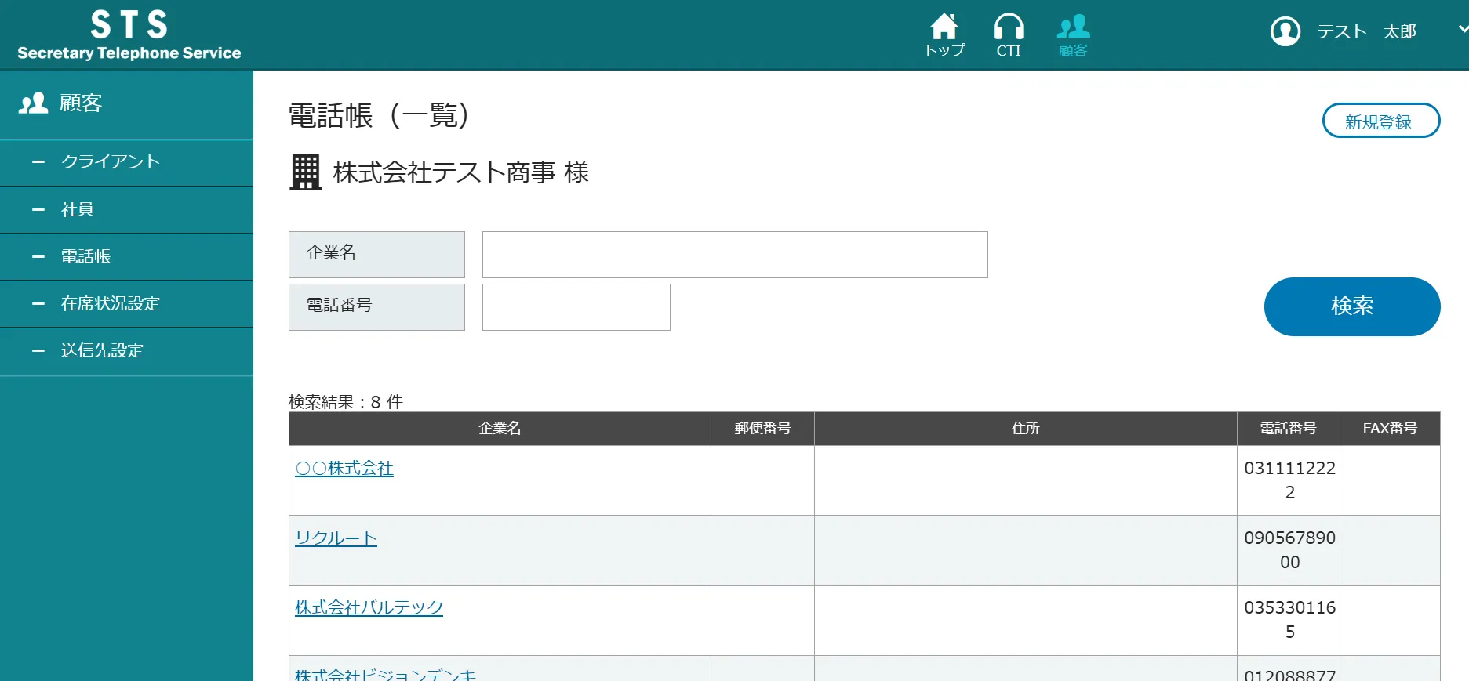Open the リクルート company link
The image size is (1469, 681).
pos(336,538)
